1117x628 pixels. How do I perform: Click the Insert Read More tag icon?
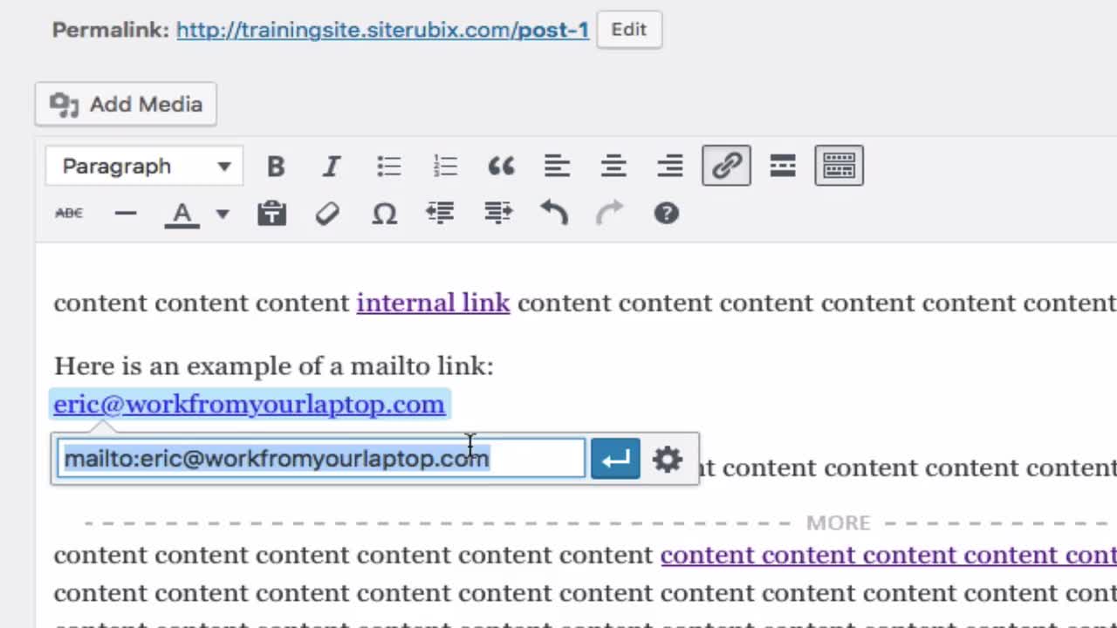(782, 165)
